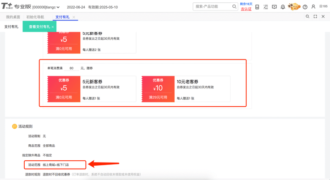Open the task checklist icon
This screenshot has height=180, width=330.
coord(265,7)
